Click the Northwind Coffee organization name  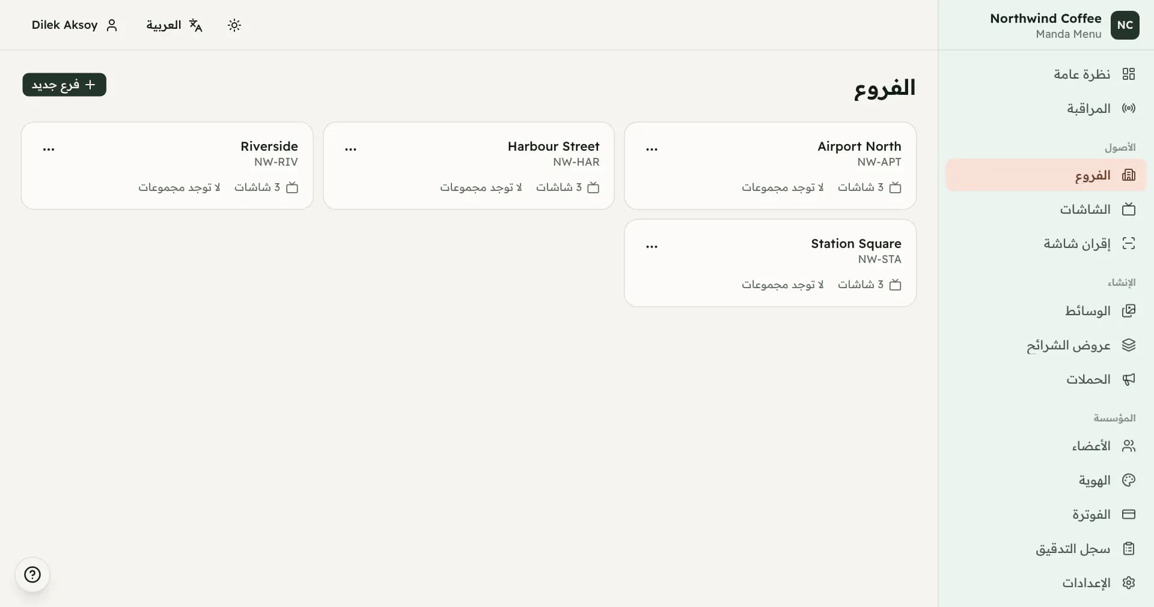coord(1046,18)
